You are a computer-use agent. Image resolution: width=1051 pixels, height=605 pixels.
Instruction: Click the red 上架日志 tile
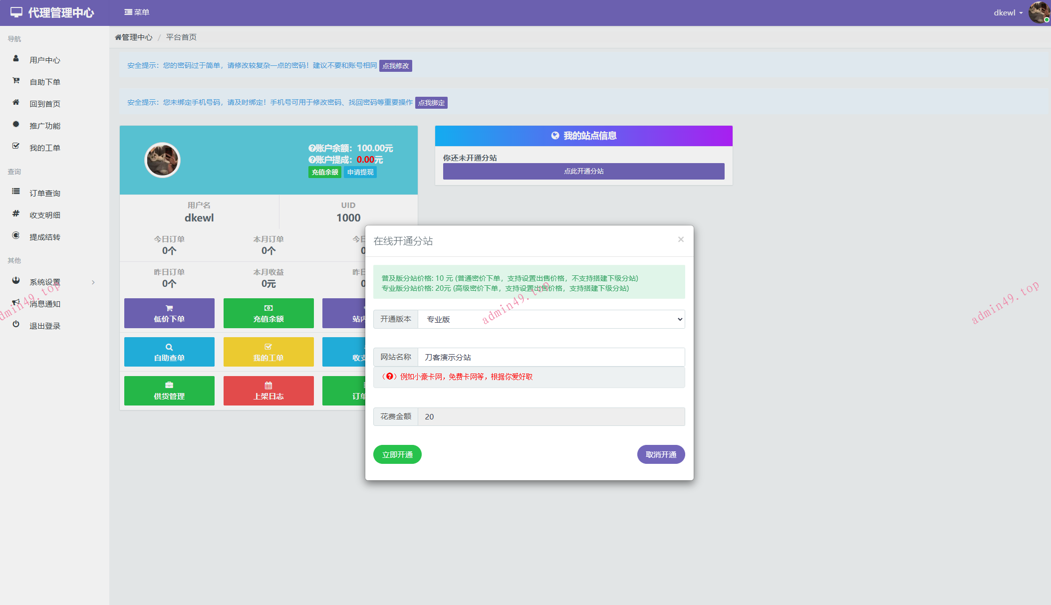(x=268, y=391)
